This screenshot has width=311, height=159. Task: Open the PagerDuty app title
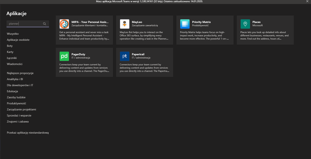78,54
